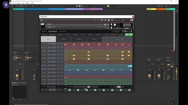
Task: Click the first green step in bottom step row
Action: (69, 90)
